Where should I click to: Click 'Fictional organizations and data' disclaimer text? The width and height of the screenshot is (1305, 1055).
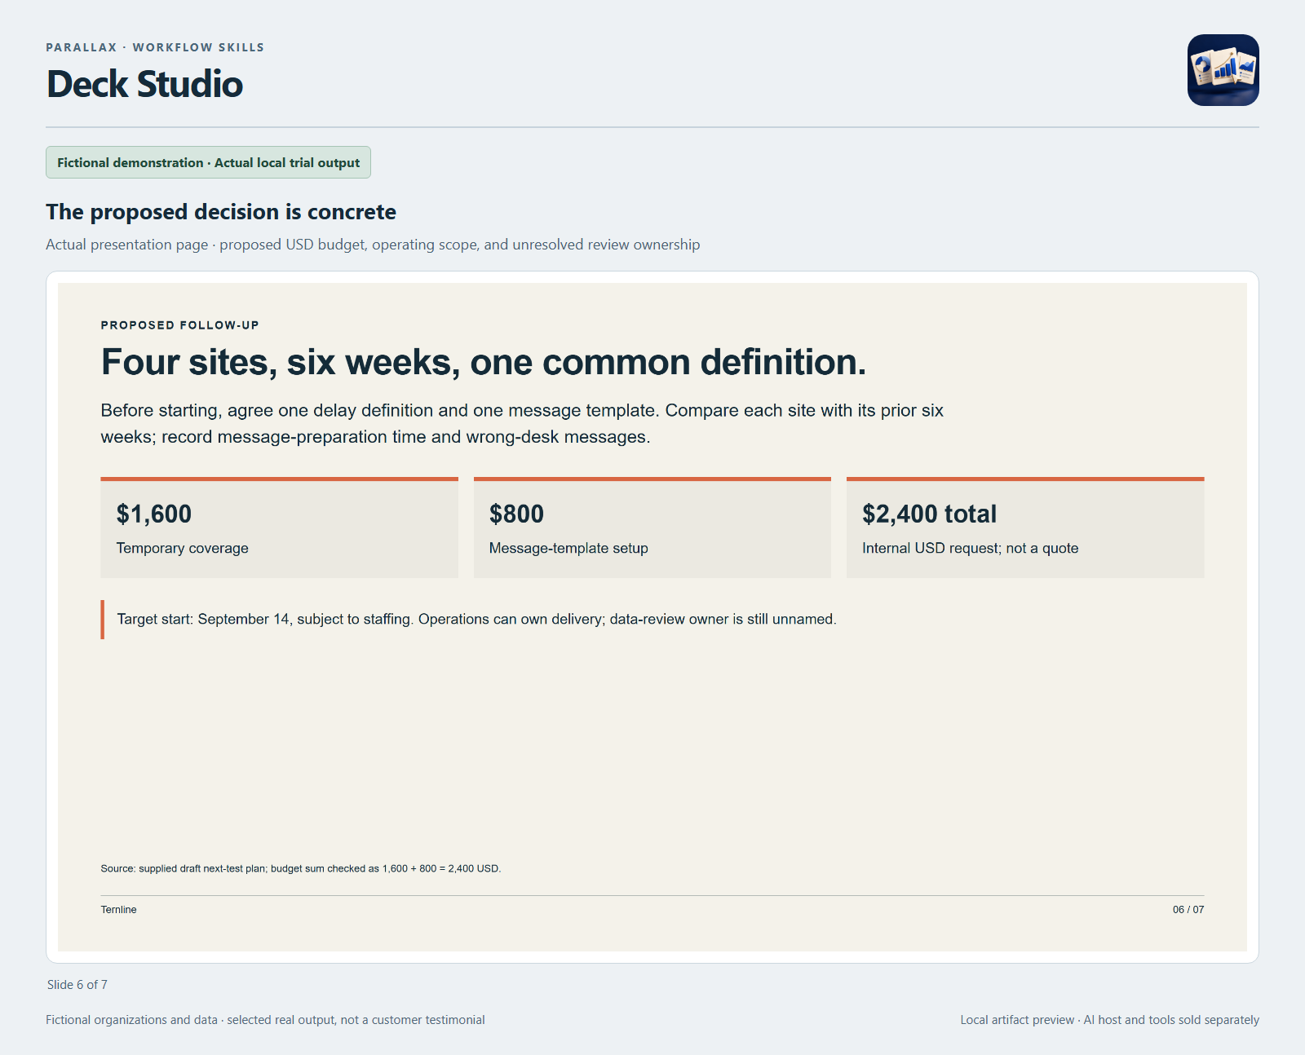[x=265, y=1020]
